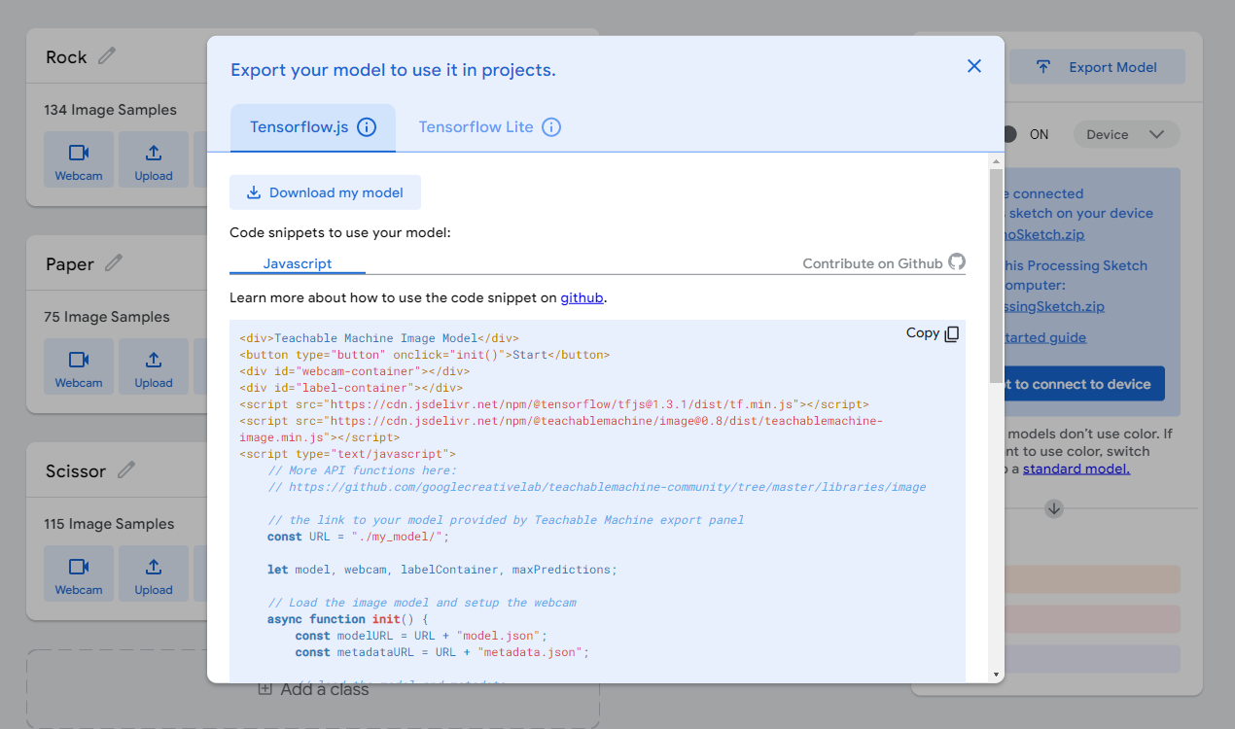Viewport: 1235px width, 729px height.
Task: Click the Paper class title
Action: coord(70,264)
